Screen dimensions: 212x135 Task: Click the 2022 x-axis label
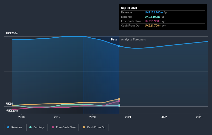click(x=164, y=117)
